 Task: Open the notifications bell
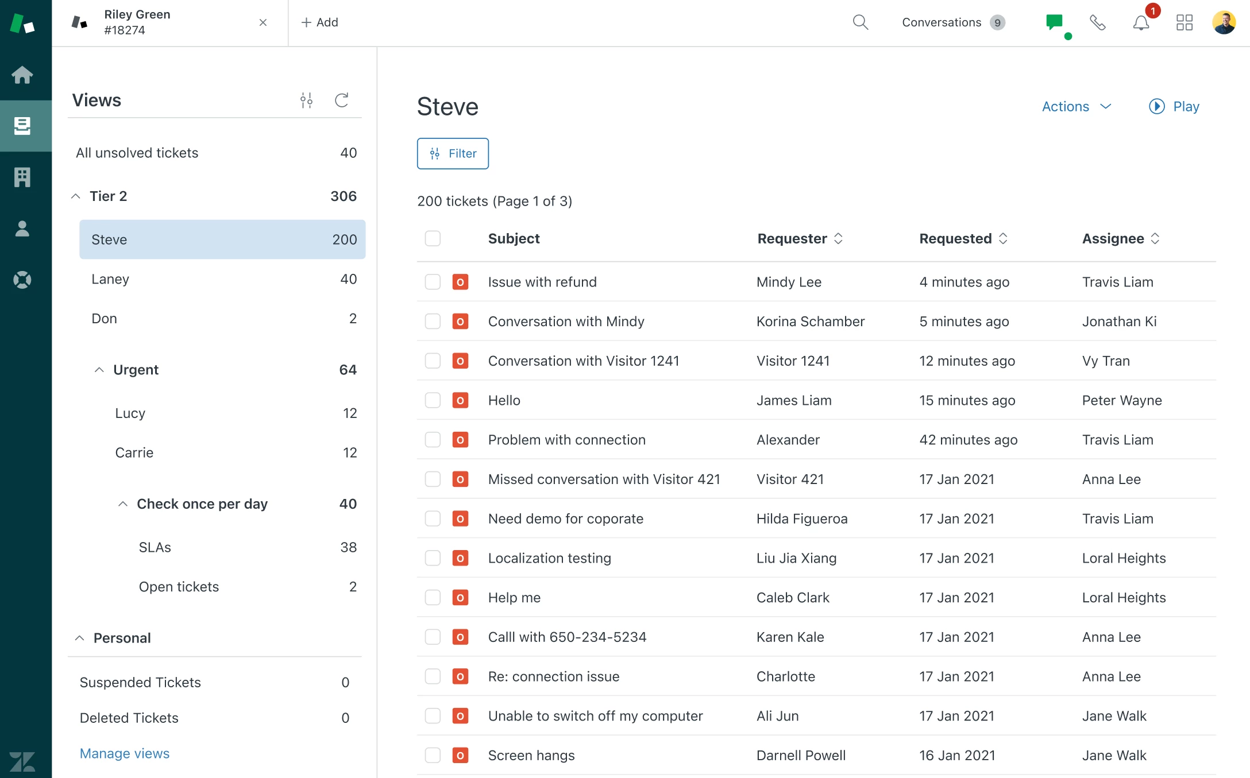1141,23
